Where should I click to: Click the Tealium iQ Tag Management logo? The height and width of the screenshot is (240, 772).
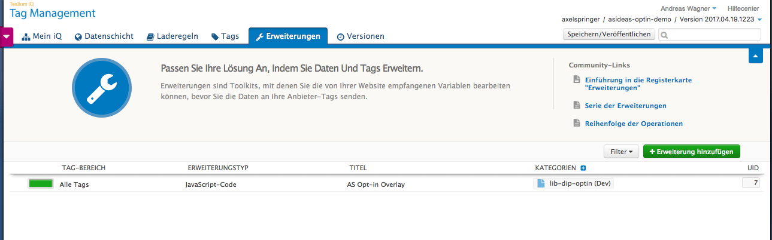[52, 11]
